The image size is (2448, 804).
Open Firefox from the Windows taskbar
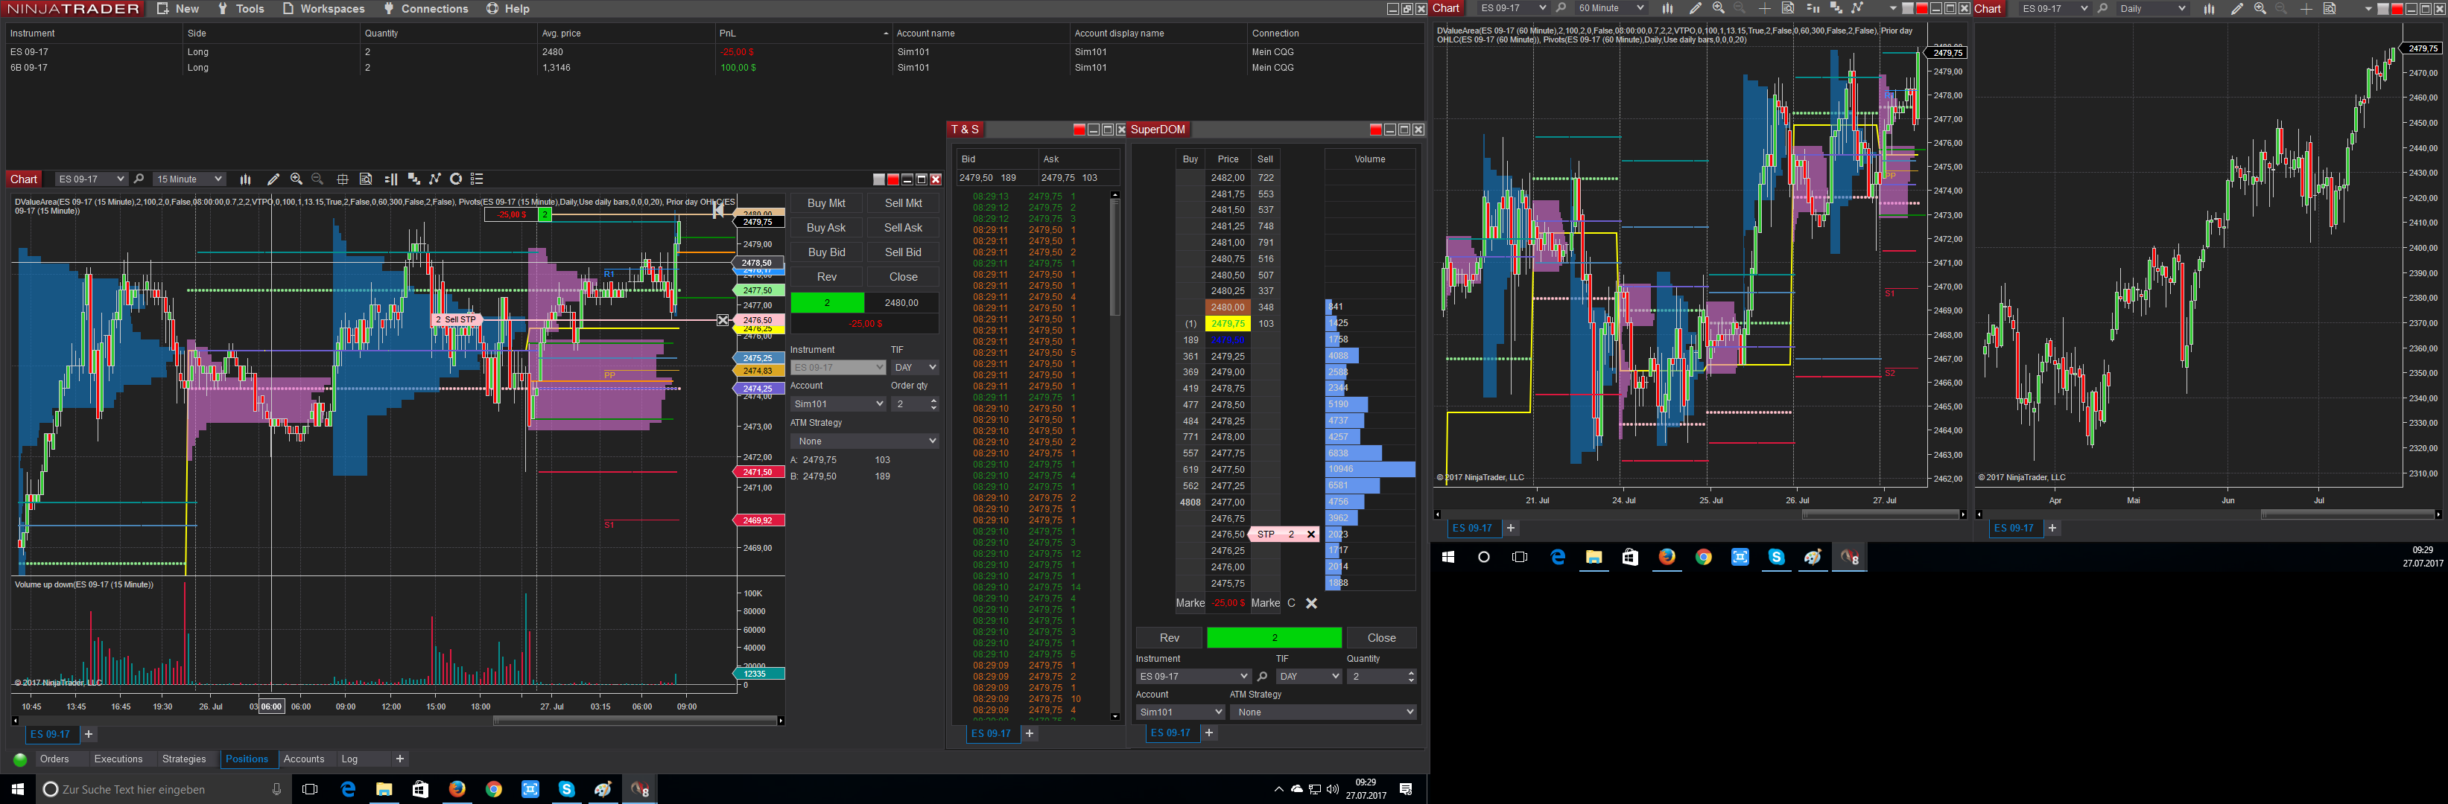[457, 789]
